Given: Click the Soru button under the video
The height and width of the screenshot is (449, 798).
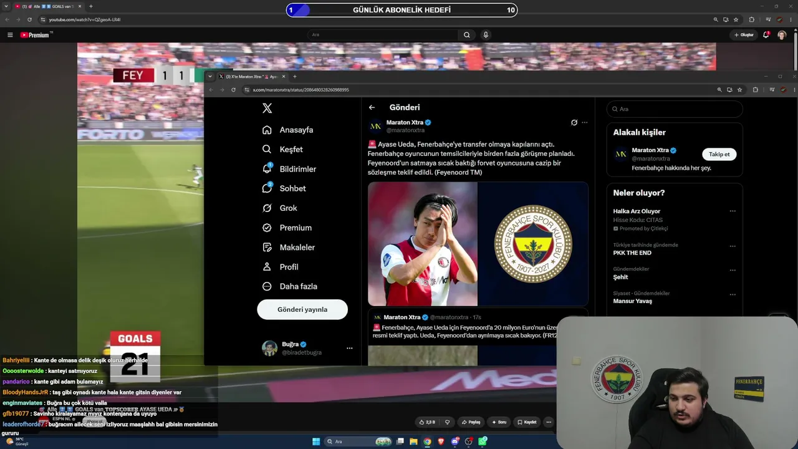Looking at the screenshot, I should [x=498, y=422].
